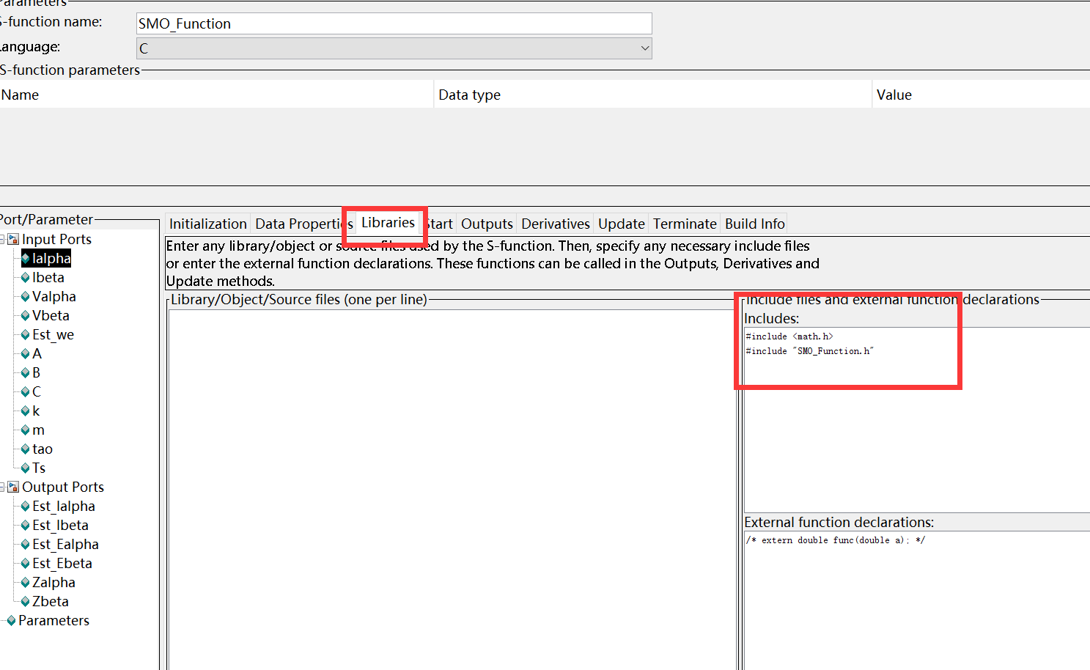Select the Libraries tab
The height and width of the screenshot is (670, 1090).
[x=389, y=222]
